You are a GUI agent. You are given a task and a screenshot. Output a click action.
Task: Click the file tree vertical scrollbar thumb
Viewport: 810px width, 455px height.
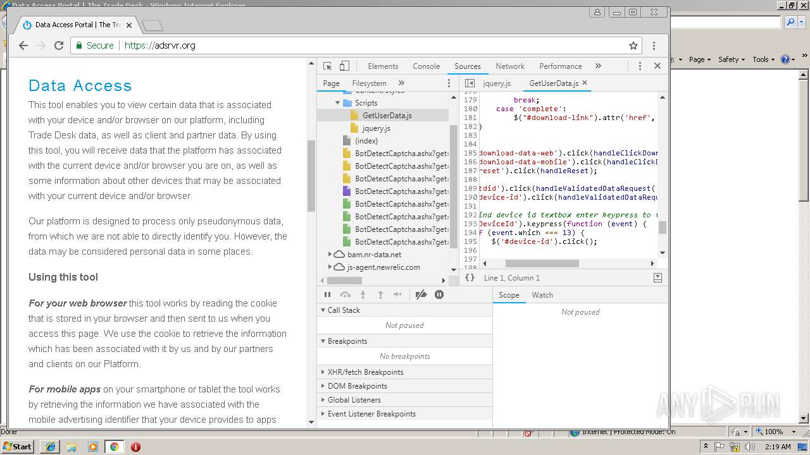[x=453, y=185]
